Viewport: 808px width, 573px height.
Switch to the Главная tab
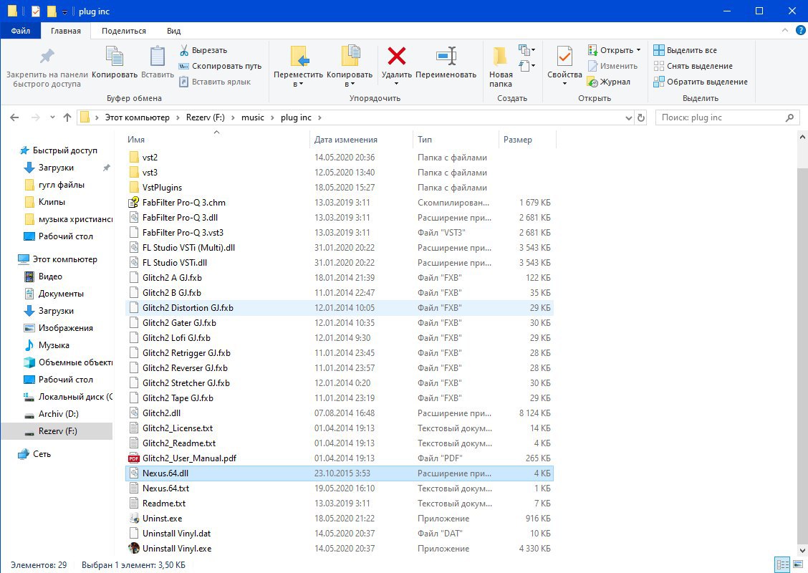(65, 30)
